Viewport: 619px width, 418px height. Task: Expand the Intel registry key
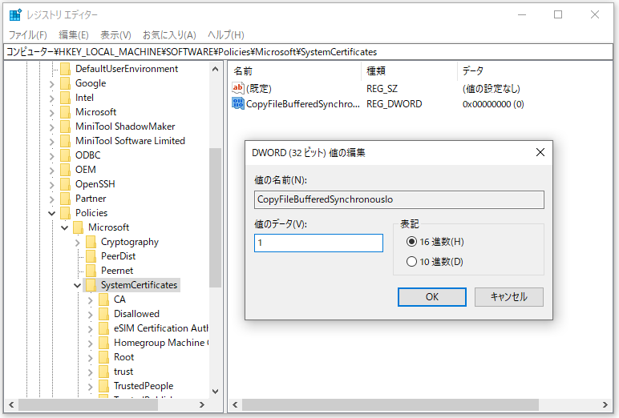pyautogui.click(x=52, y=98)
